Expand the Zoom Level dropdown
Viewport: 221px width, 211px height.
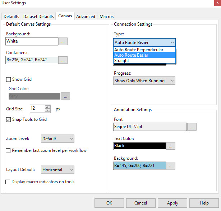click(57, 139)
